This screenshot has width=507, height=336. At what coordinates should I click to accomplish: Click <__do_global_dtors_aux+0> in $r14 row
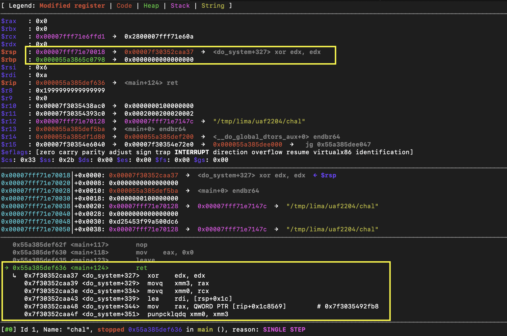261,137
